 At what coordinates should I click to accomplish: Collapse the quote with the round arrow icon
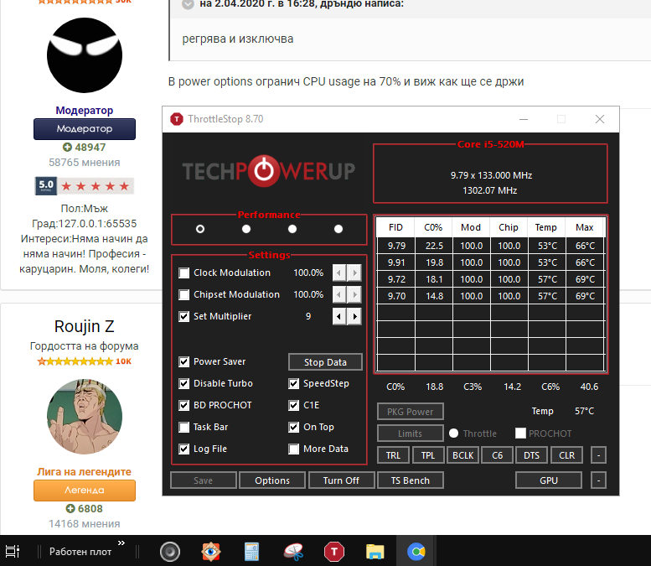click(x=188, y=4)
